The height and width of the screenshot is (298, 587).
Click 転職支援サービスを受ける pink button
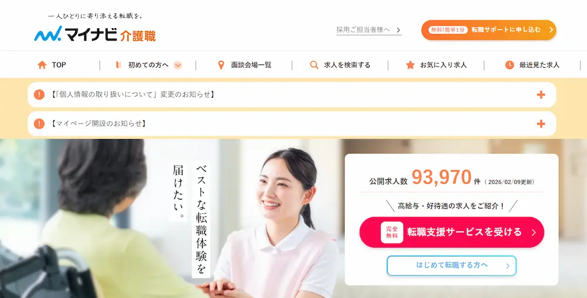[451, 232]
